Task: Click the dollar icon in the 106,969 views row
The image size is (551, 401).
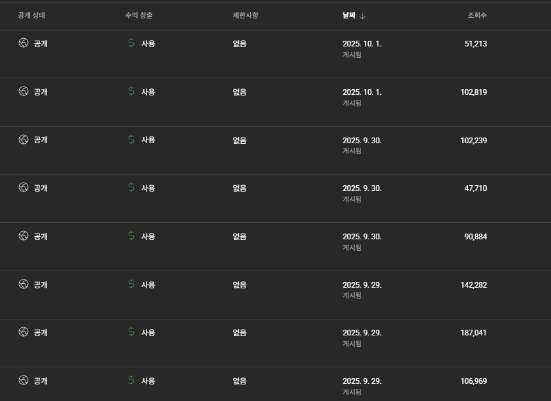Action: 131,381
